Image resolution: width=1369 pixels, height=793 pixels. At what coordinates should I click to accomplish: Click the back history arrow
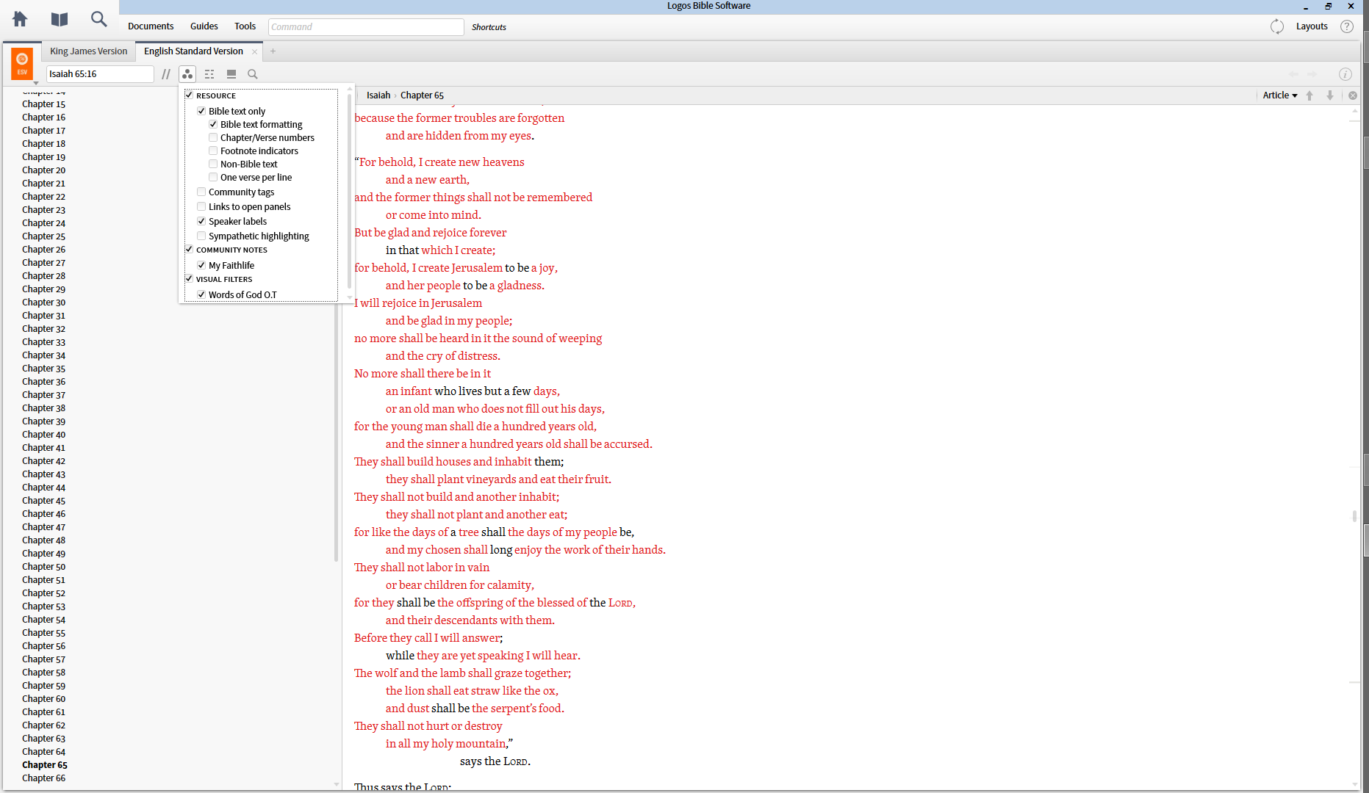[1293, 74]
